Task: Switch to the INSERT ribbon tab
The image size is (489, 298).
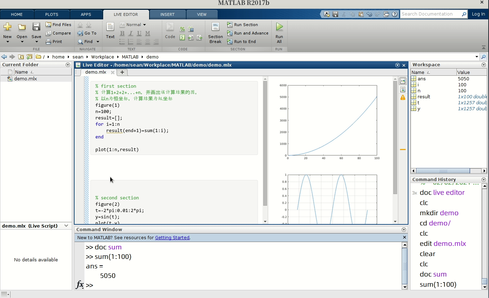Action: pos(167,14)
